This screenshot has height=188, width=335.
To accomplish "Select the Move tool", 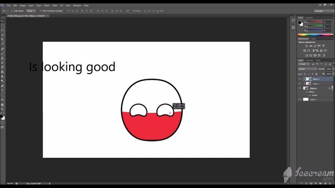I will 2,21.
